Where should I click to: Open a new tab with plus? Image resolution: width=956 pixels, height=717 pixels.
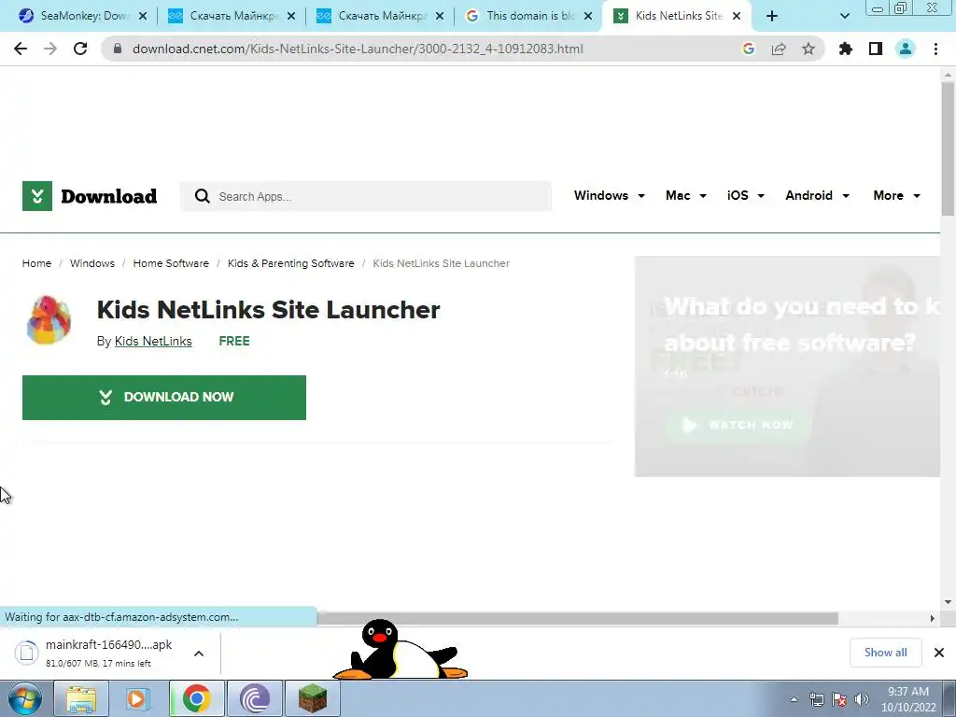click(x=772, y=16)
